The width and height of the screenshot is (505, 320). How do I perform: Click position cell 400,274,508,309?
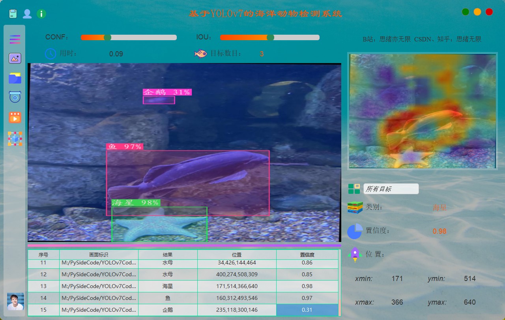pos(237,274)
